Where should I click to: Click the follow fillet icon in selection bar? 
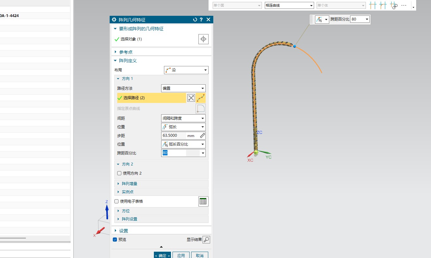(383, 5)
